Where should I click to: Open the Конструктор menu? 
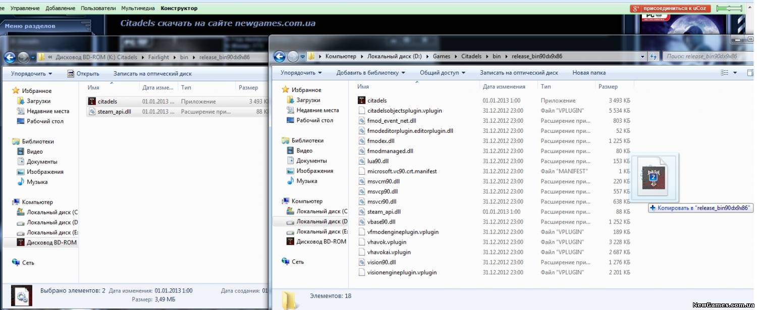click(x=179, y=8)
